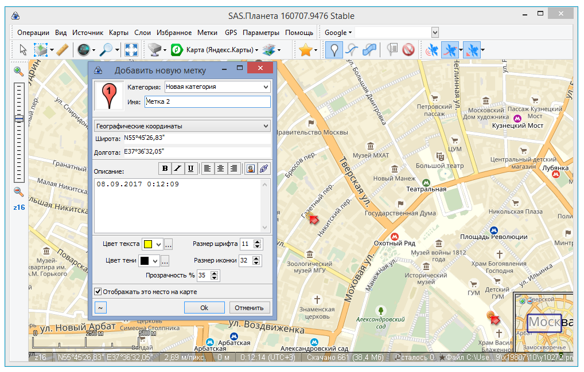Open the Метки menu
584x372 pixels.
click(x=207, y=33)
